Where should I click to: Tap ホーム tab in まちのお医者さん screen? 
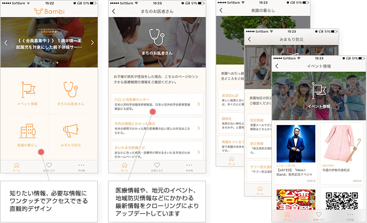[125, 167]
